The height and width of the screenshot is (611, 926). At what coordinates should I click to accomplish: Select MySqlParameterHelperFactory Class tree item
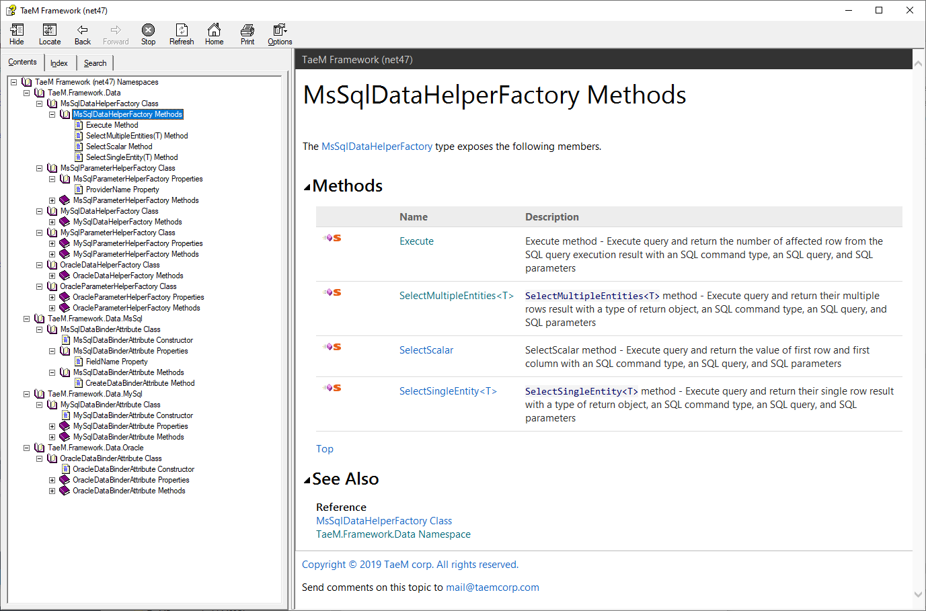(118, 233)
